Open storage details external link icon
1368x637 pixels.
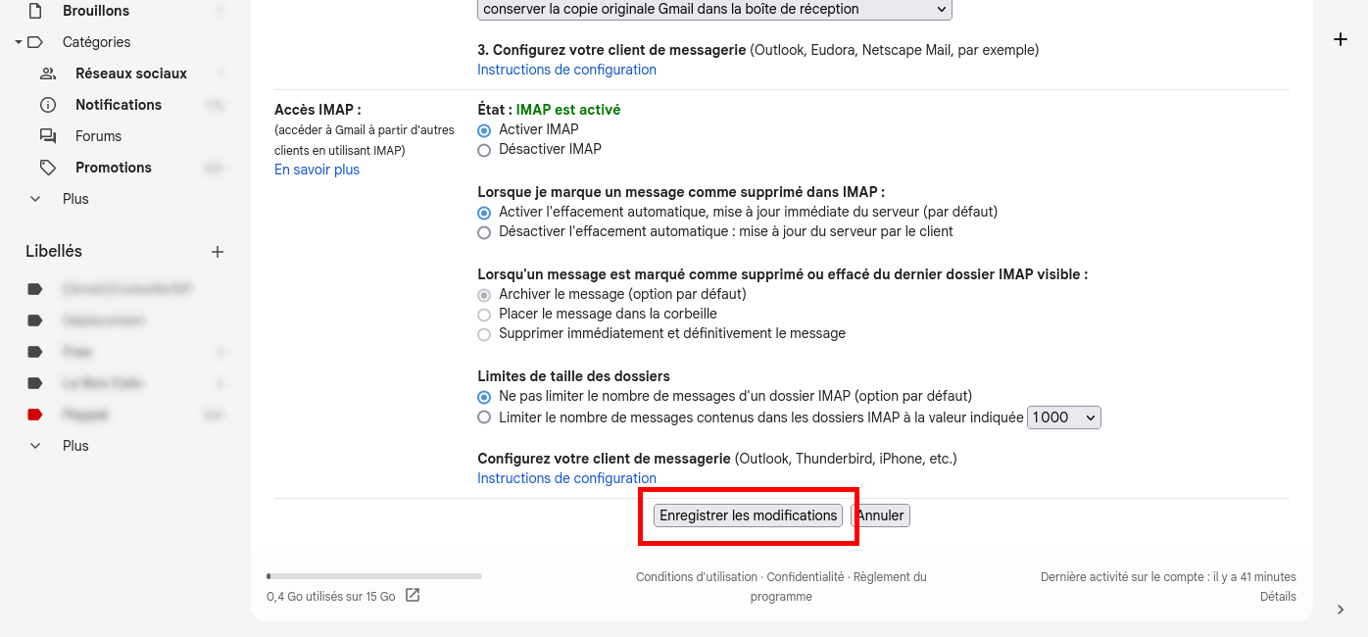click(413, 595)
